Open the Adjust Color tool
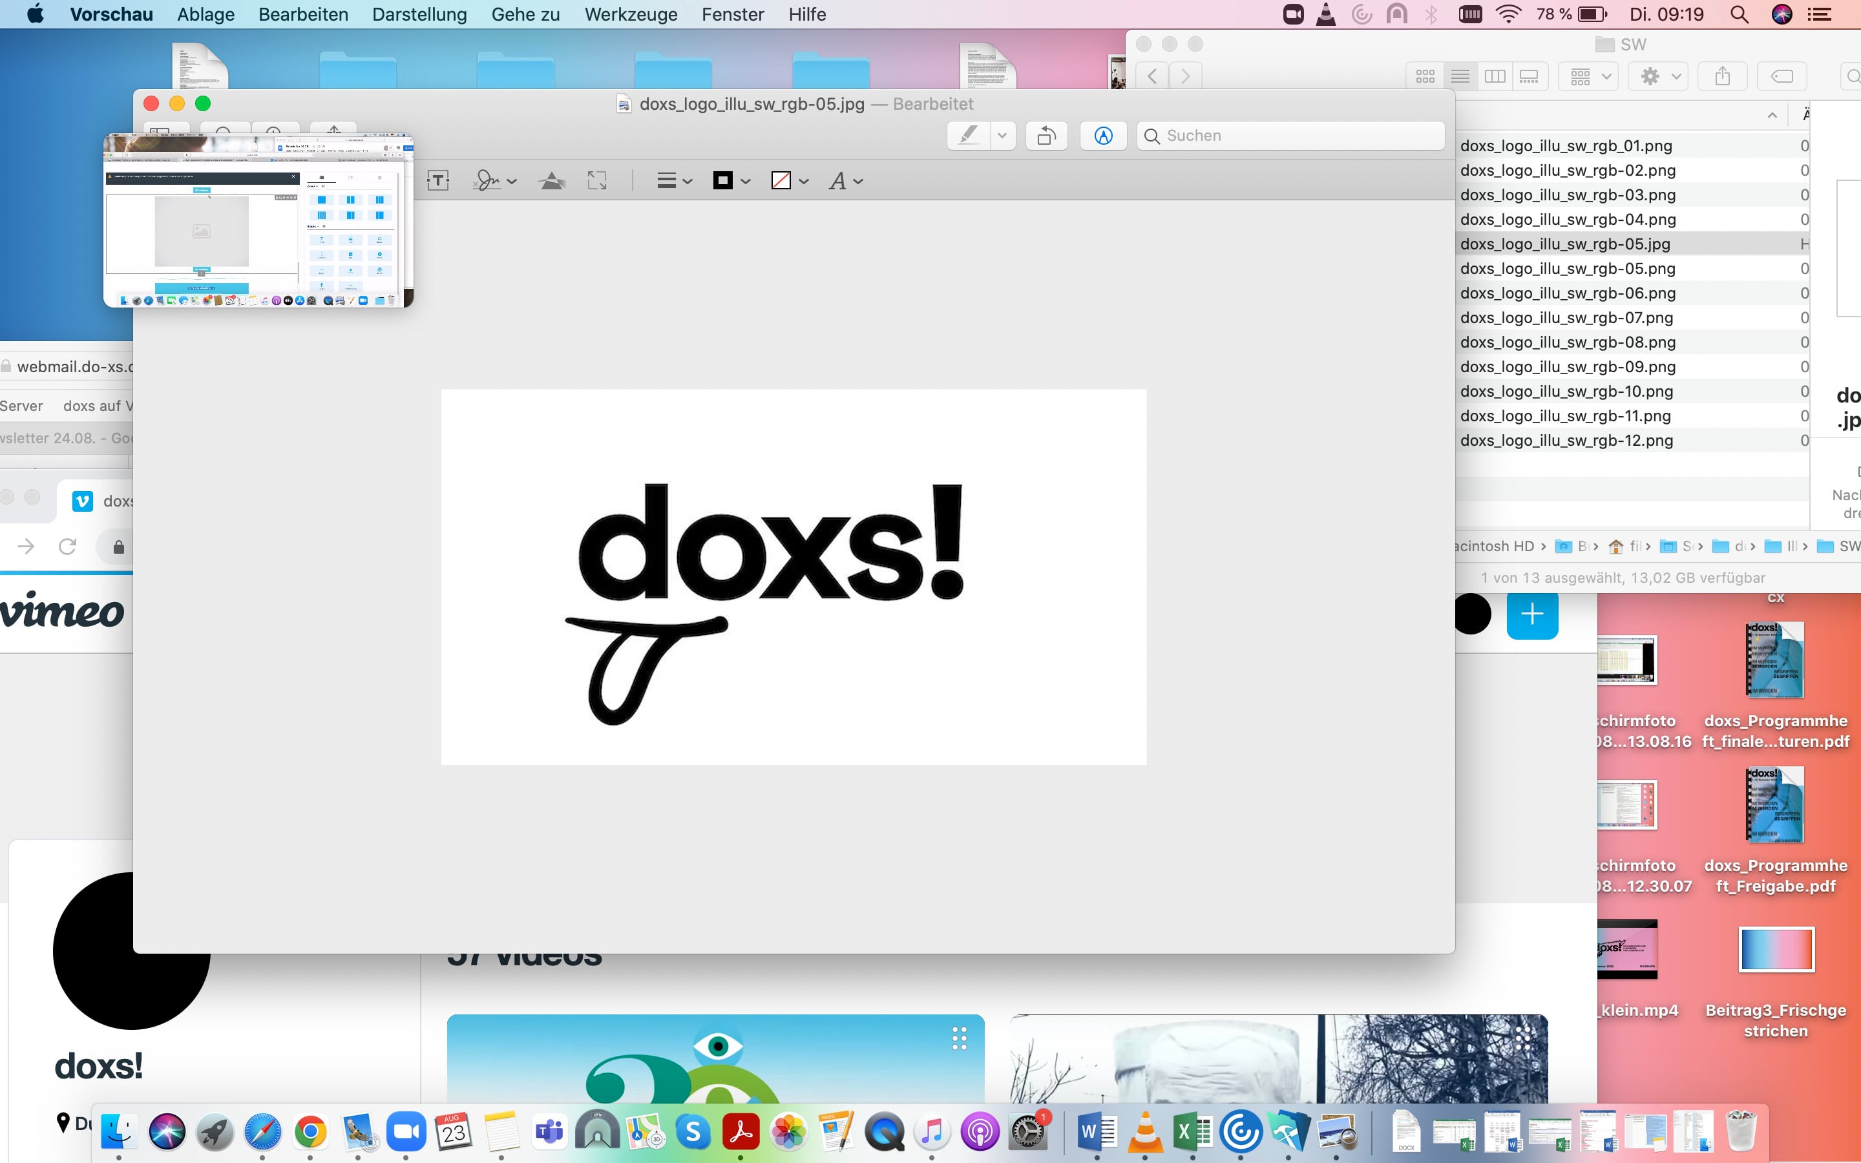Screen dimensions: 1861x1163 point(552,181)
